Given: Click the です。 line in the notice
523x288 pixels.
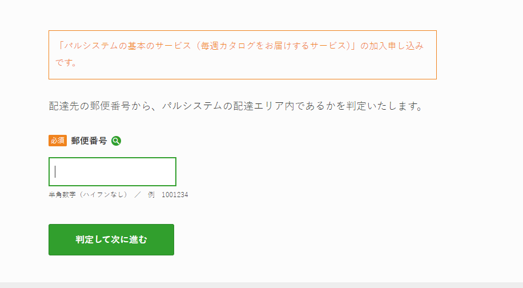Looking at the screenshot, I should (66, 63).
